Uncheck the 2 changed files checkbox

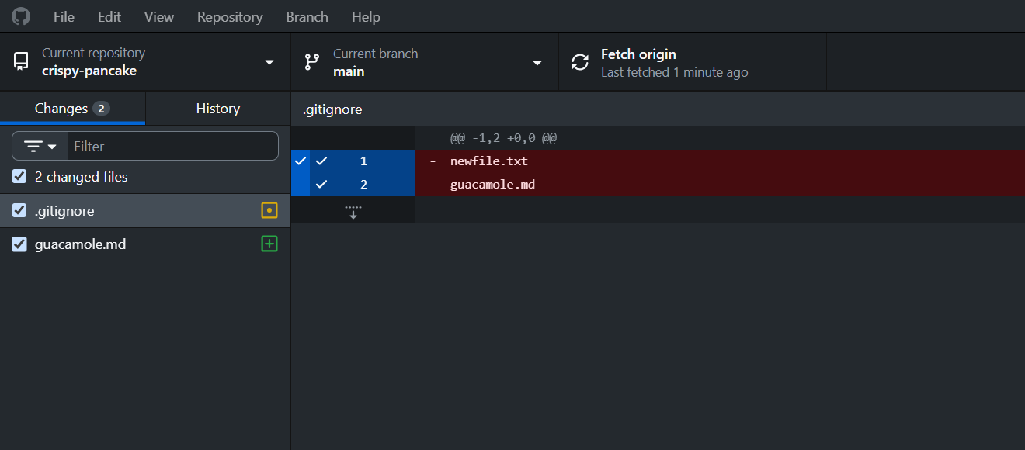pos(19,177)
